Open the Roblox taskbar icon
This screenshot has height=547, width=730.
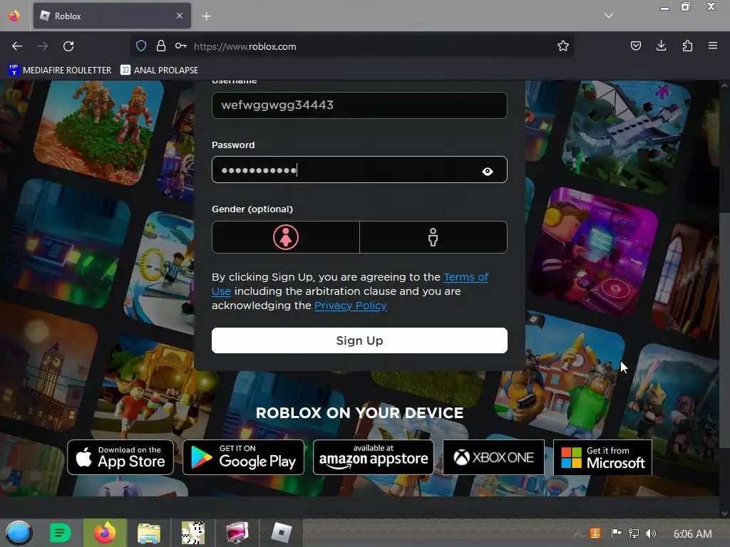(281, 533)
